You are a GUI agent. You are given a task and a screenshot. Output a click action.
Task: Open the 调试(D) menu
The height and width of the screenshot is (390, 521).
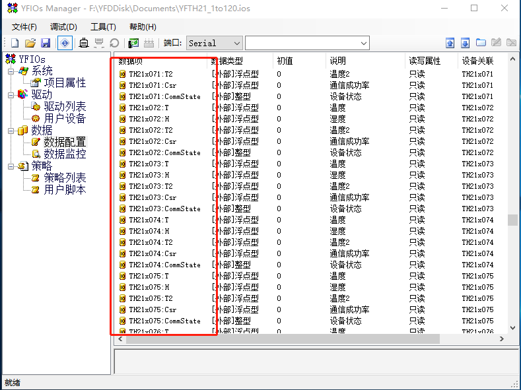coord(63,27)
